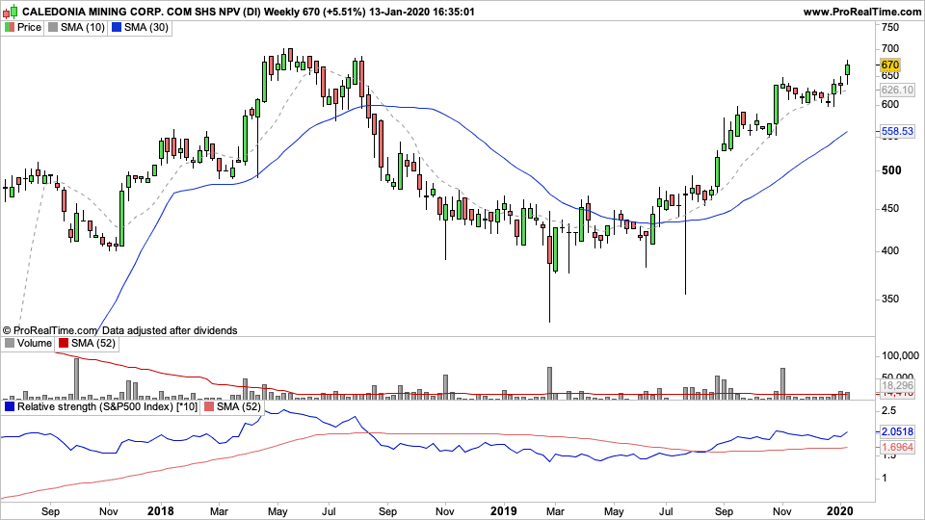This screenshot has width=925, height=520.
Task: Click the current price tag 670
Action: pyautogui.click(x=889, y=65)
